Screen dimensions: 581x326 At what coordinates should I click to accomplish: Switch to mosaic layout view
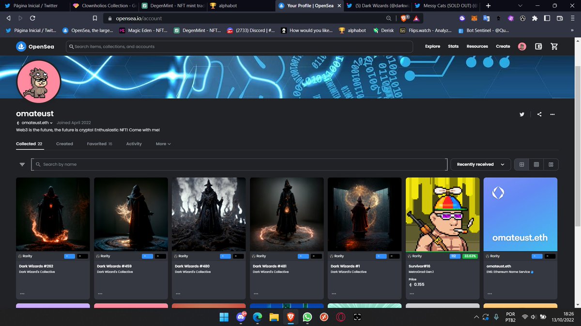pyautogui.click(x=551, y=164)
